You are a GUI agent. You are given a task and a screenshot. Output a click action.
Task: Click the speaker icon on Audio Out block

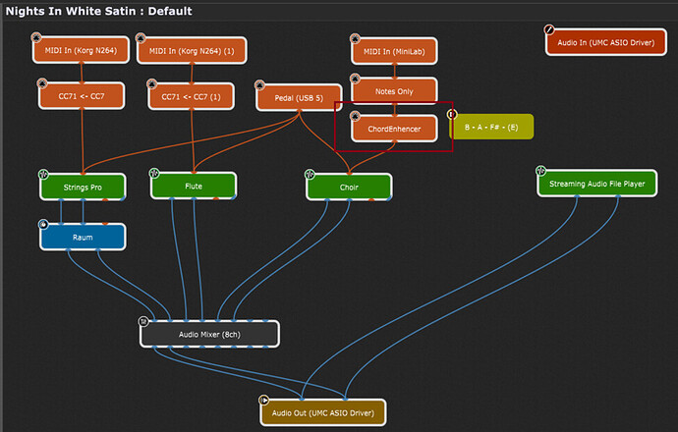point(263,400)
